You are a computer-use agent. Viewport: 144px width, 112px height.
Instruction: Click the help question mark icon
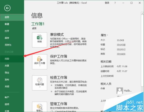(115, 3)
